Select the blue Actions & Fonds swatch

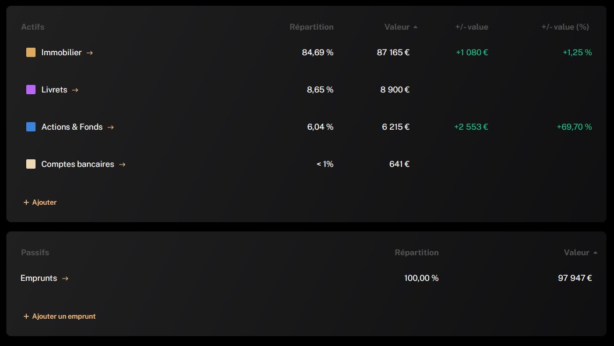click(31, 127)
